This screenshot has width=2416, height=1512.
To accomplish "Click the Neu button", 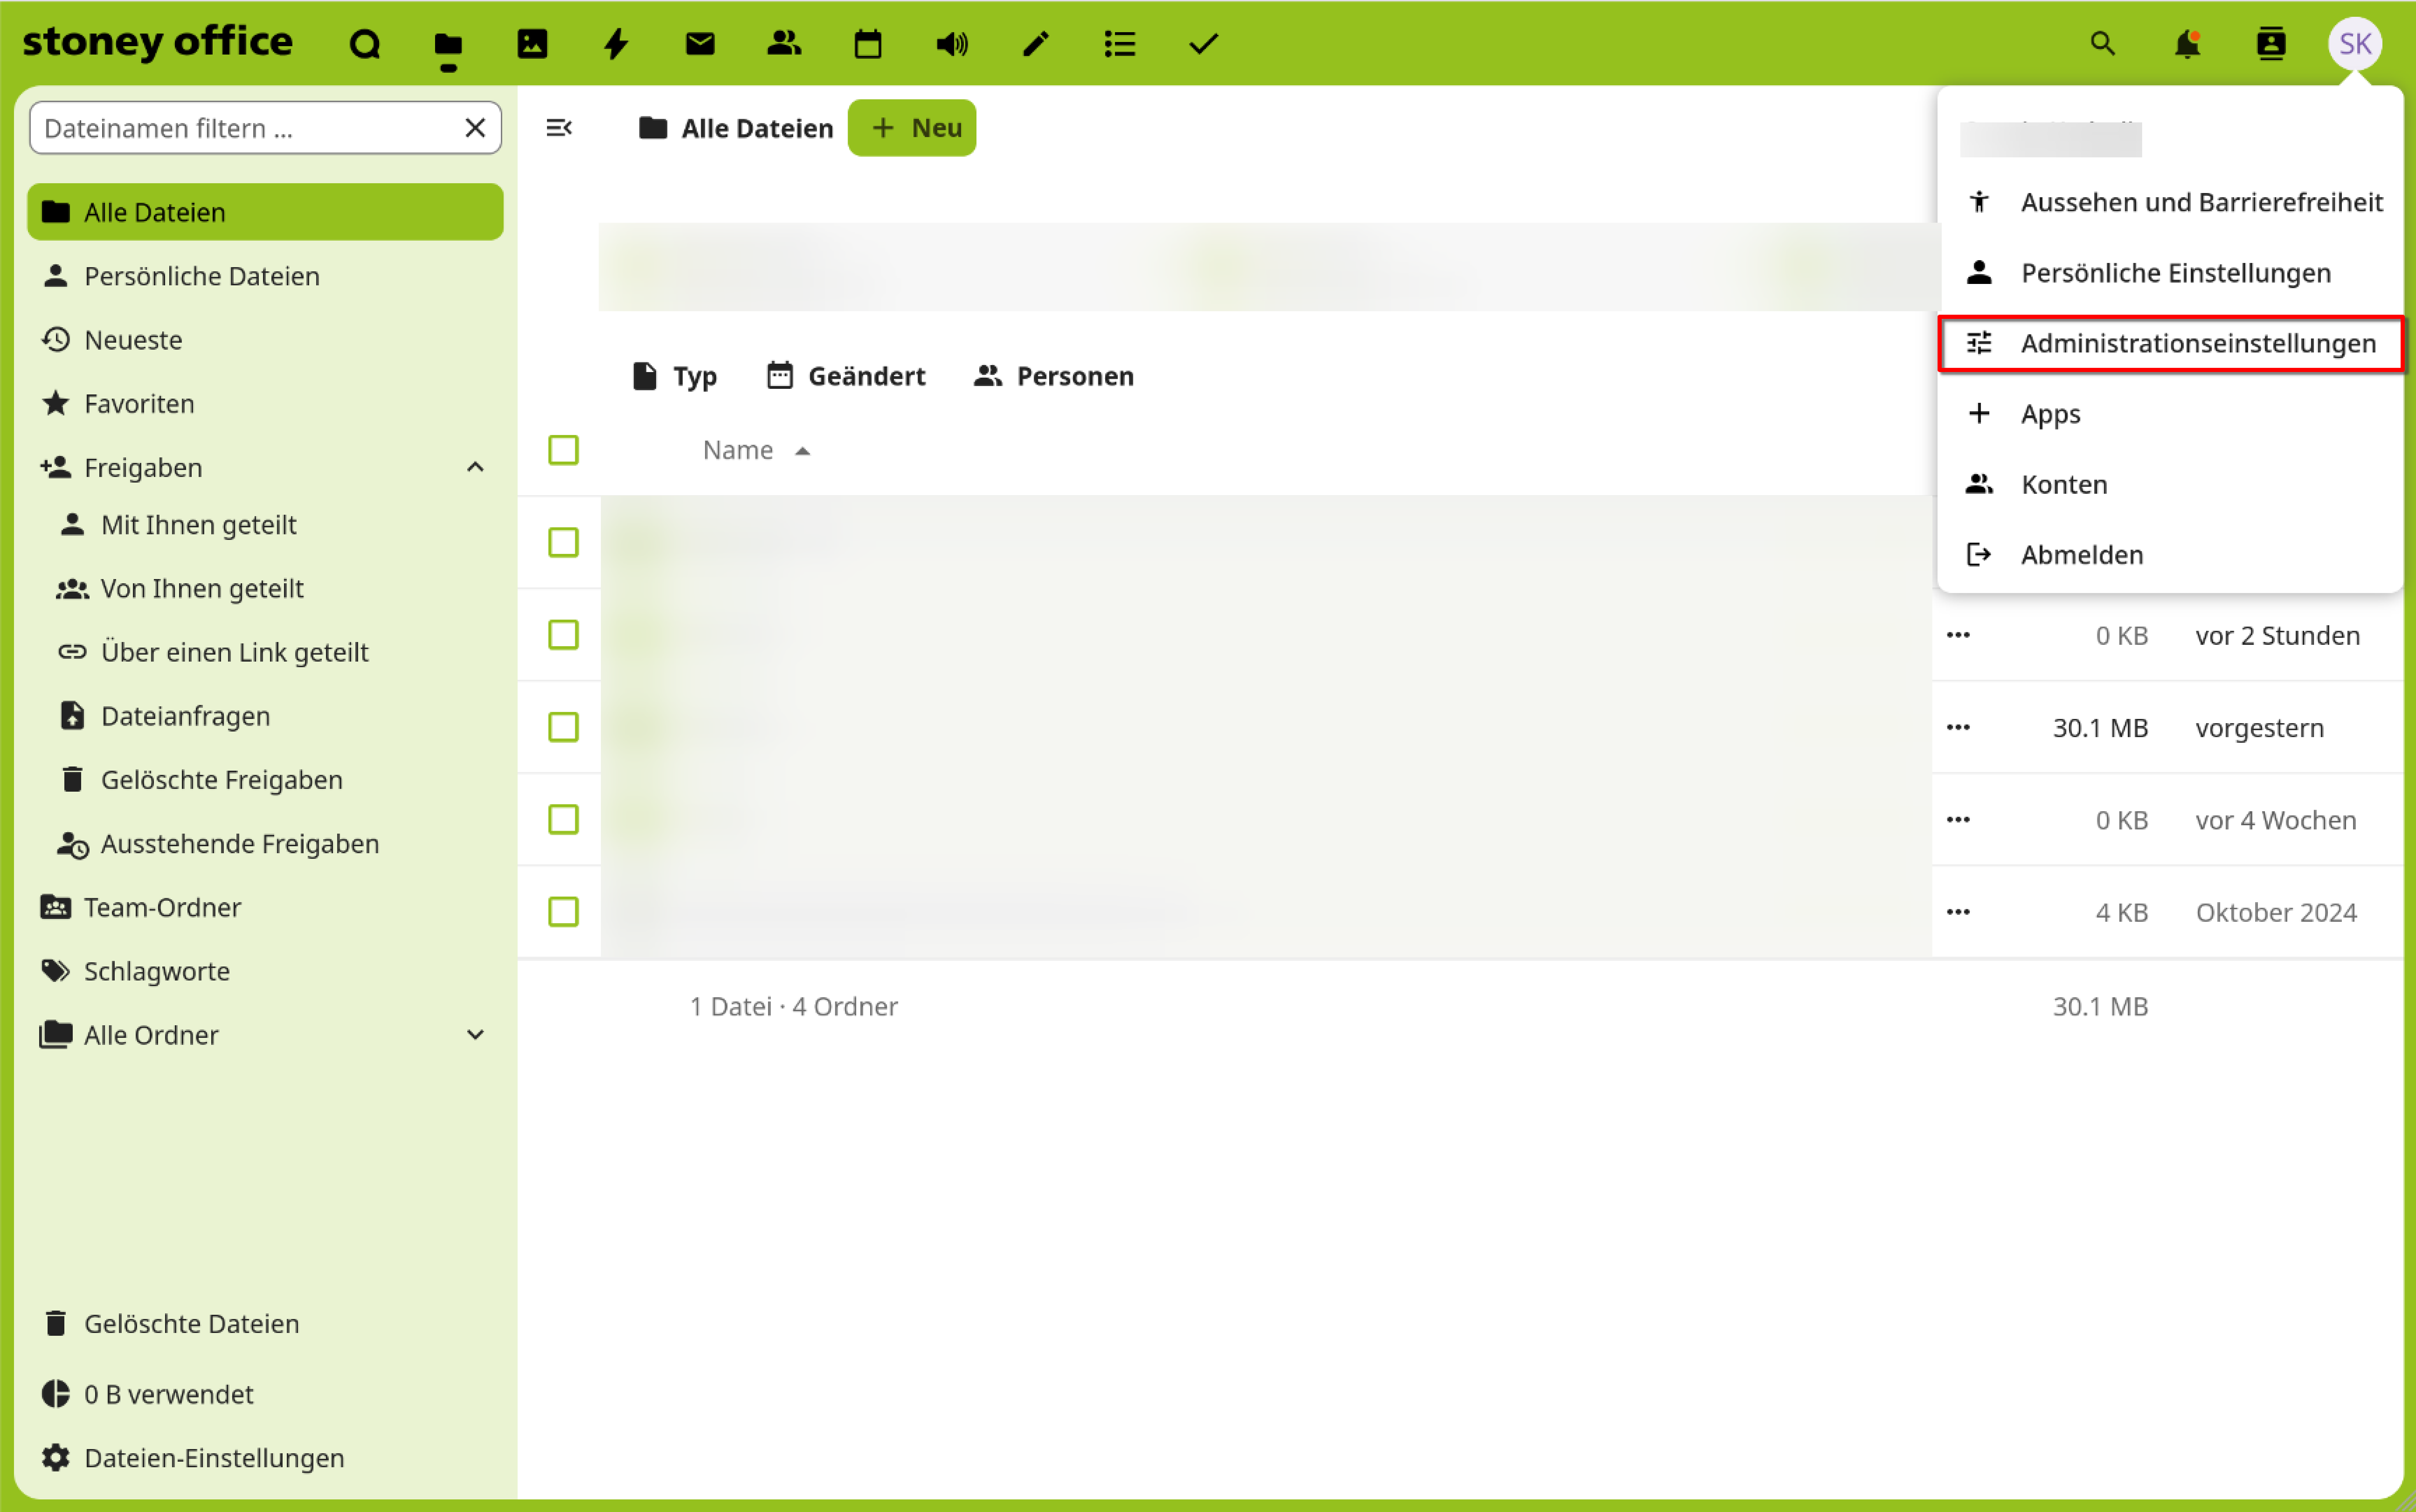I will pyautogui.click(x=912, y=128).
